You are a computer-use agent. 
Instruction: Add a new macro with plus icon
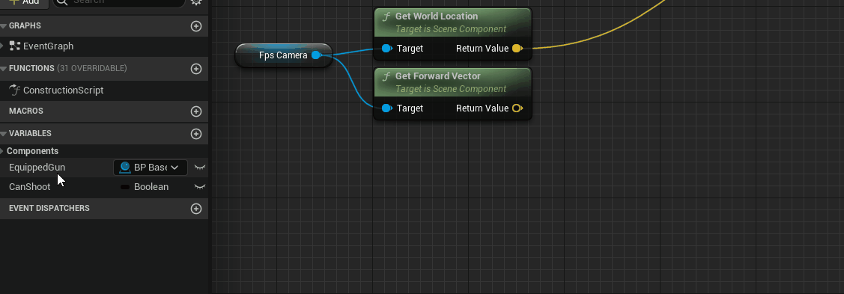click(196, 111)
